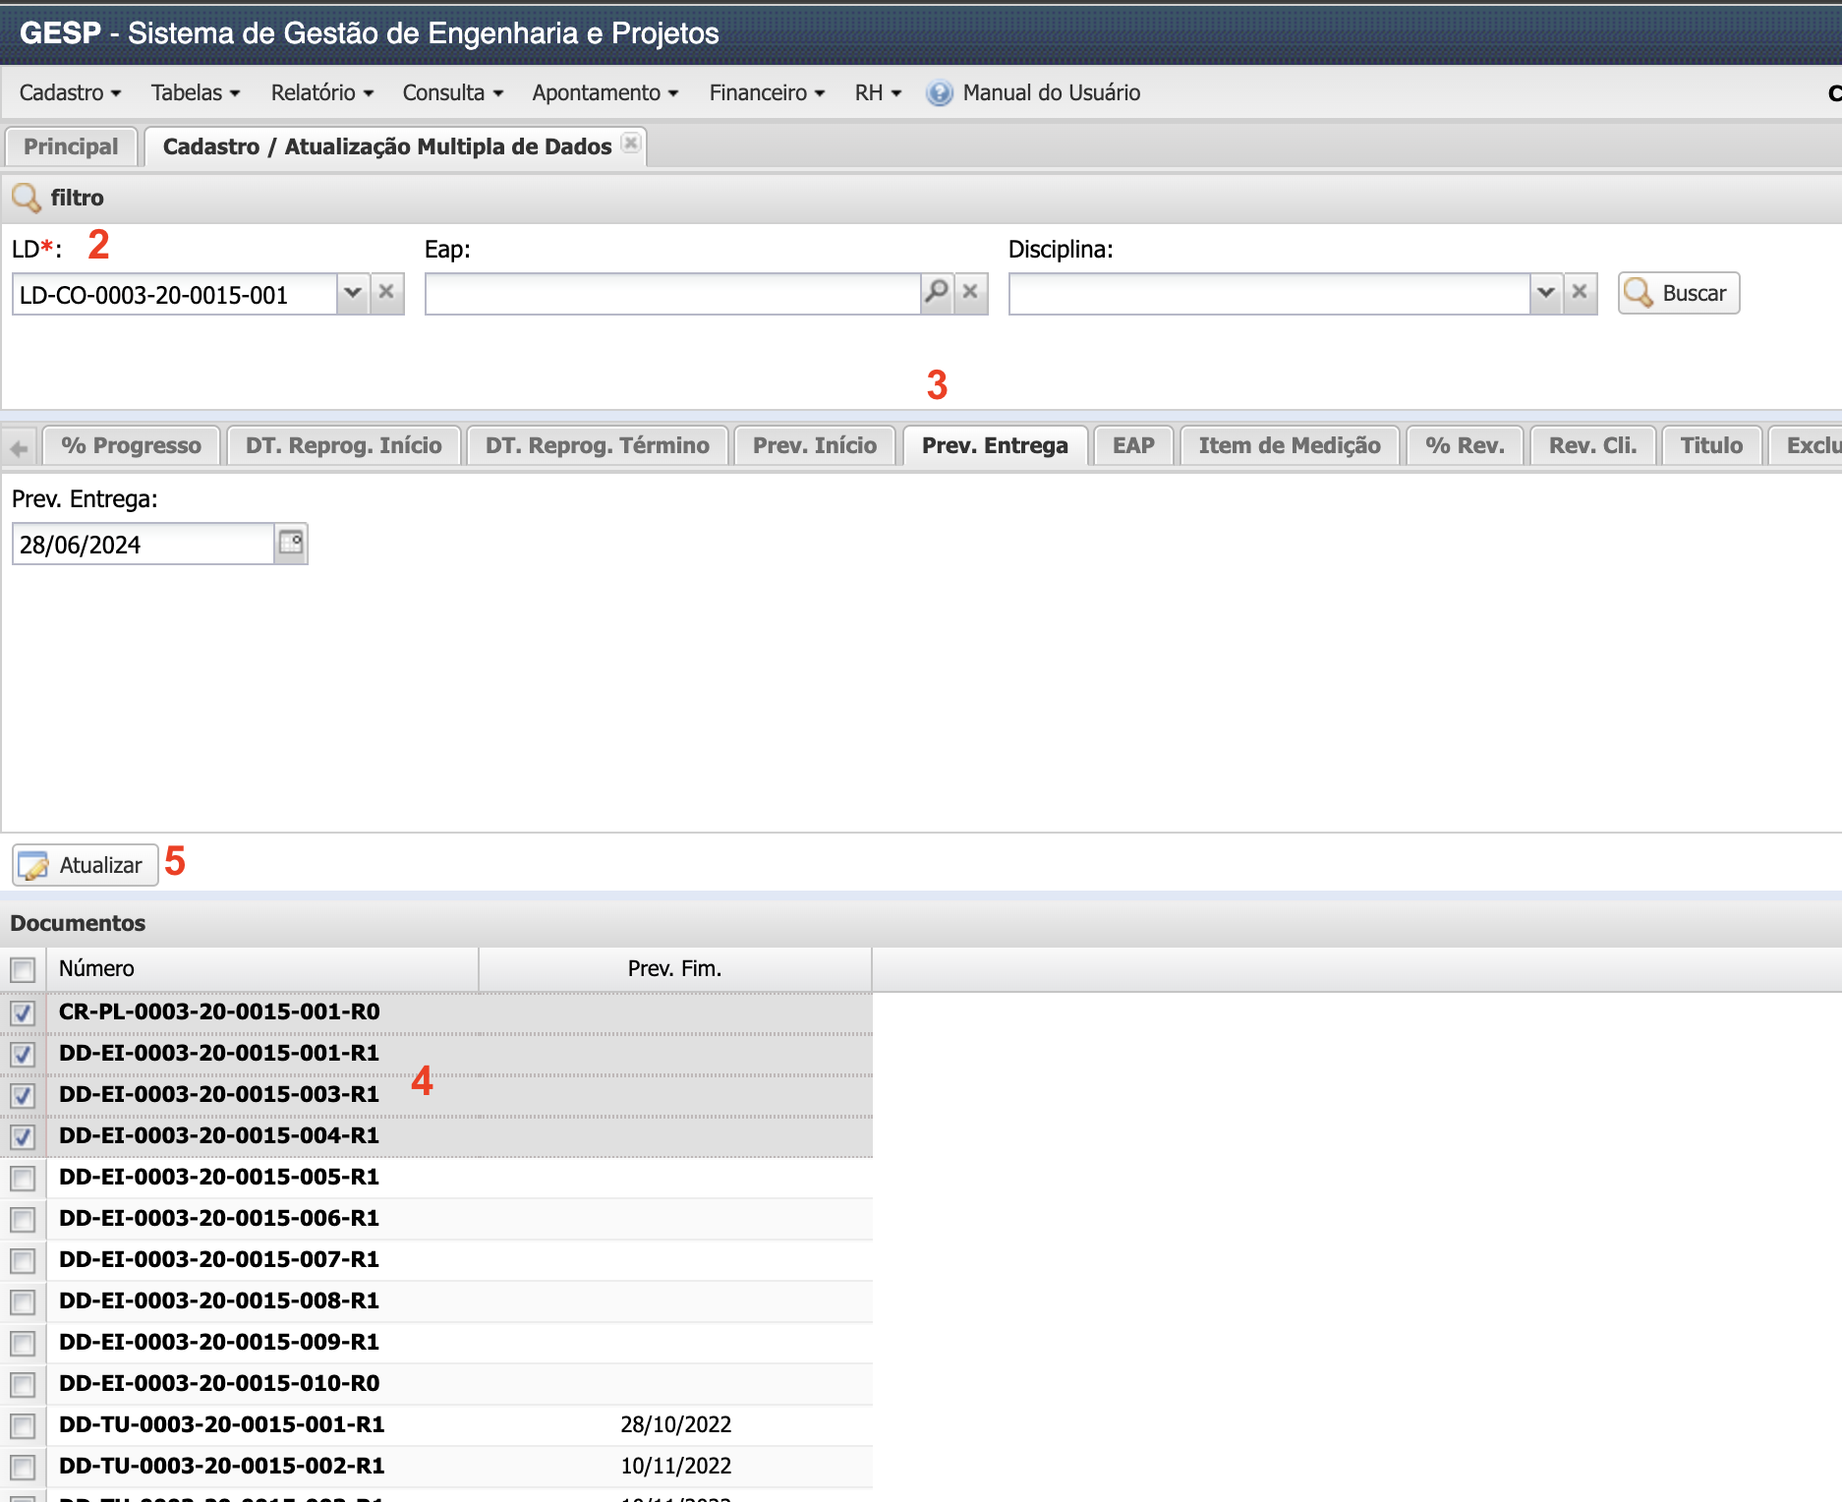Screen dimensions: 1842x1502
Task: Click the Eap magnifier search icon
Action: click(x=937, y=293)
